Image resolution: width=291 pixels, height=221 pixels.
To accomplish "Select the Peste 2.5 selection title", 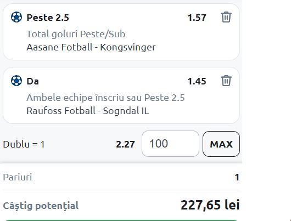I will click(48, 18).
